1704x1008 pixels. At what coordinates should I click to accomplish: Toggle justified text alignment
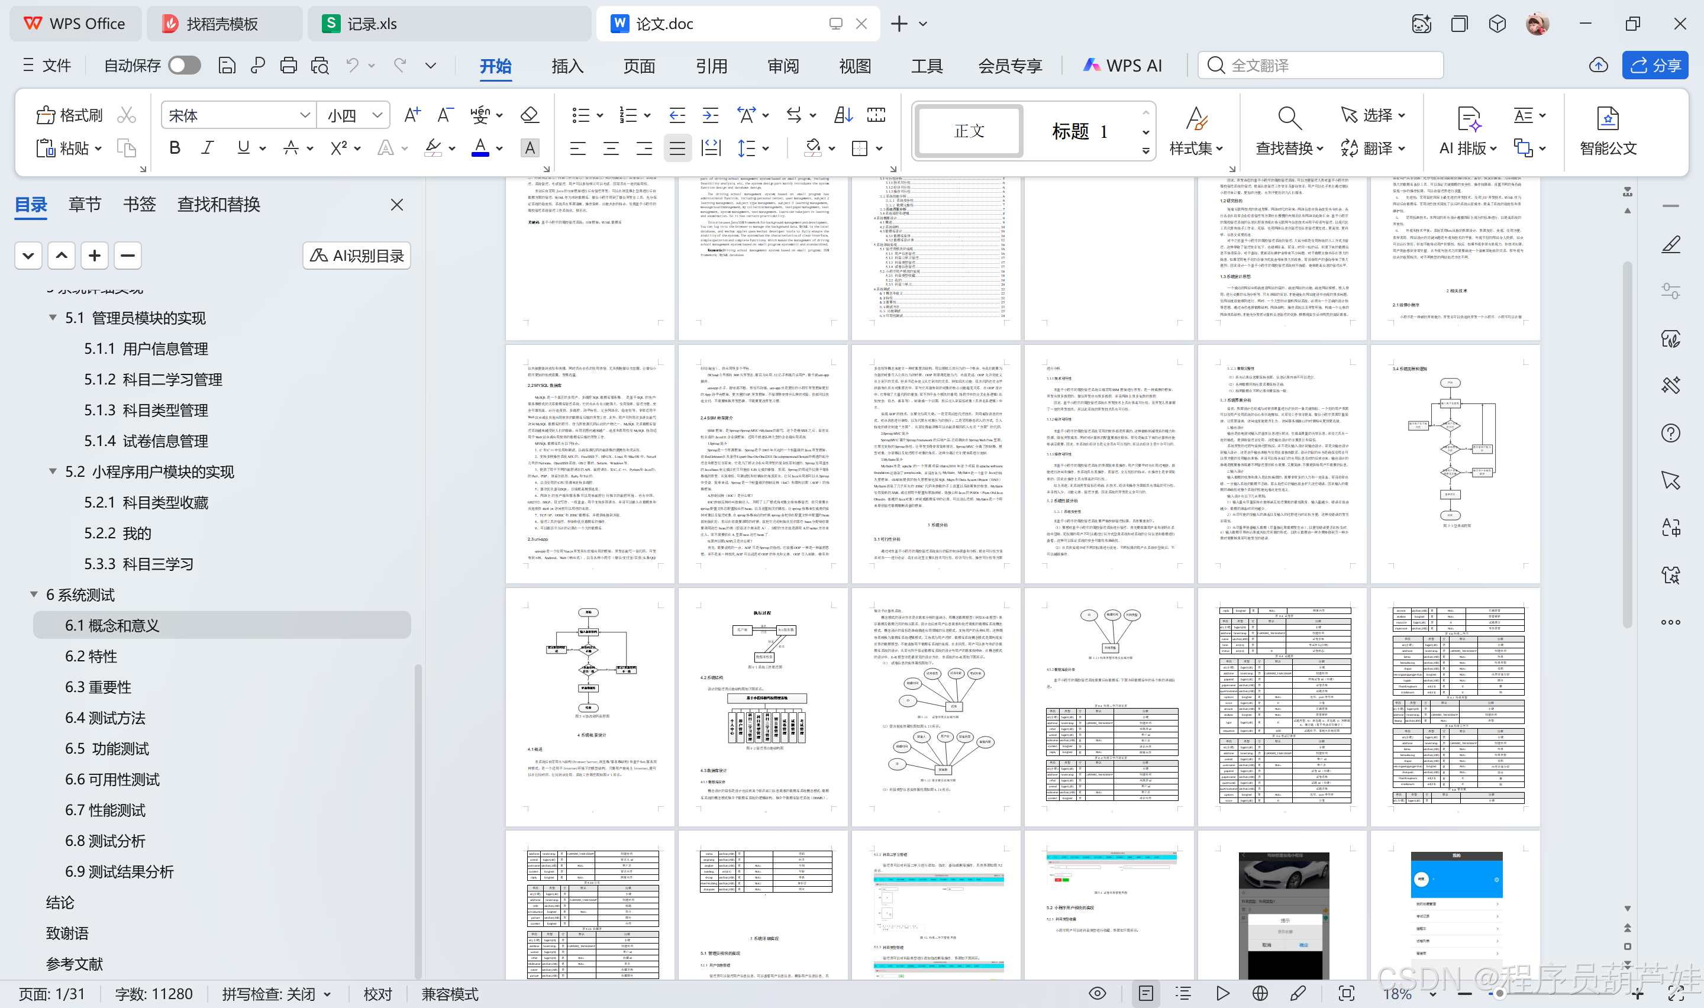click(677, 147)
